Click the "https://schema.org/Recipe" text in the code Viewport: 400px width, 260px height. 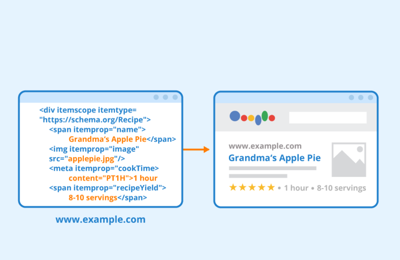(x=95, y=120)
